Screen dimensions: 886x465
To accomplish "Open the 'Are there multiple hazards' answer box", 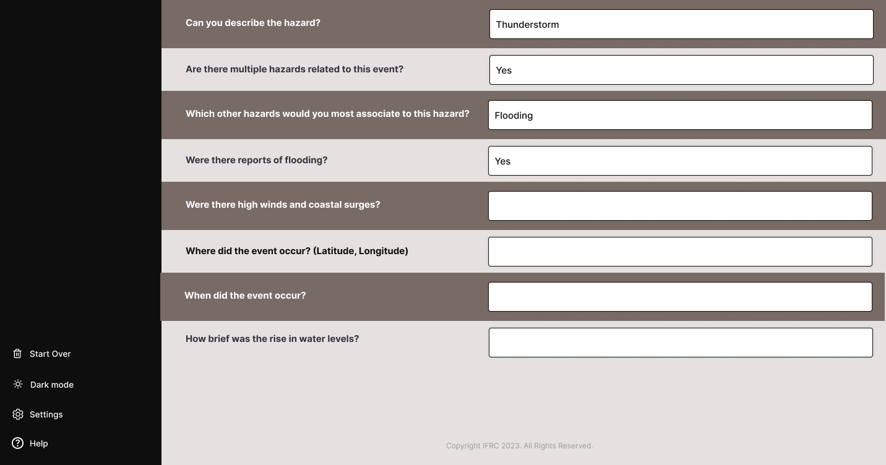I will pos(681,70).
